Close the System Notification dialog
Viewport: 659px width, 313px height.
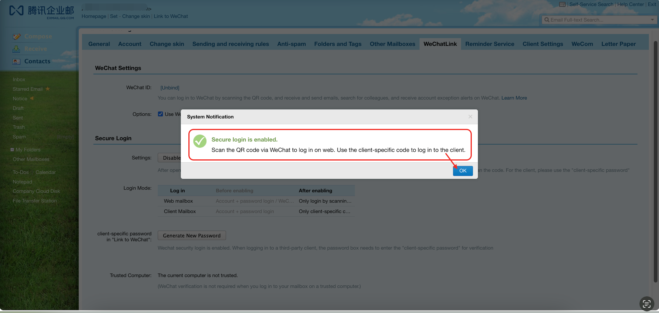(x=470, y=117)
